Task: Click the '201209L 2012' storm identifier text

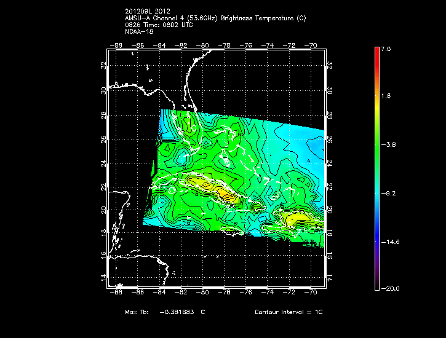Action: (x=148, y=11)
